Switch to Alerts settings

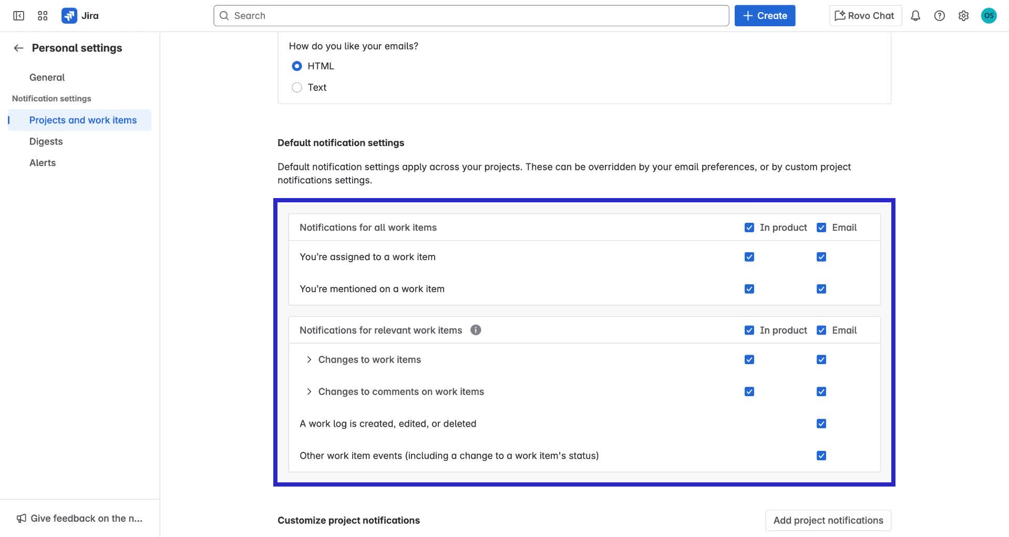(42, 162)
